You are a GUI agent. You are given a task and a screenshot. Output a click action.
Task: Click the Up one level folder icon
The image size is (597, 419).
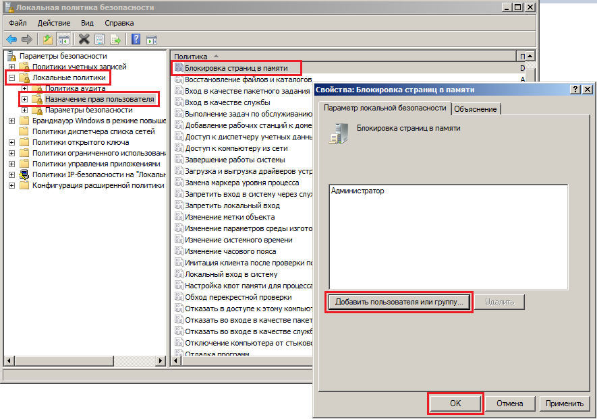pyautogui.click(x=48, y=39)
